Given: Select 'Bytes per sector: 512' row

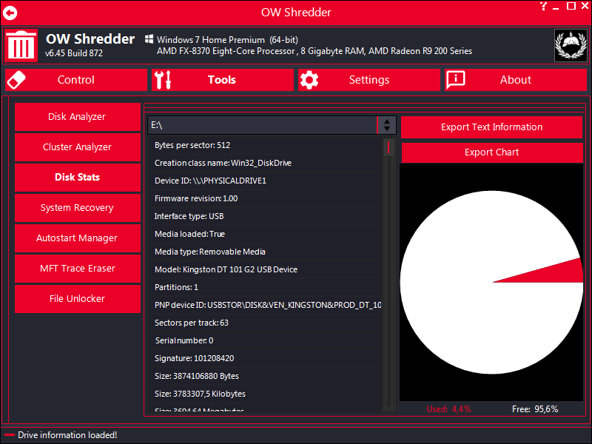Looking at the screenshot, I should click(265, 145).
